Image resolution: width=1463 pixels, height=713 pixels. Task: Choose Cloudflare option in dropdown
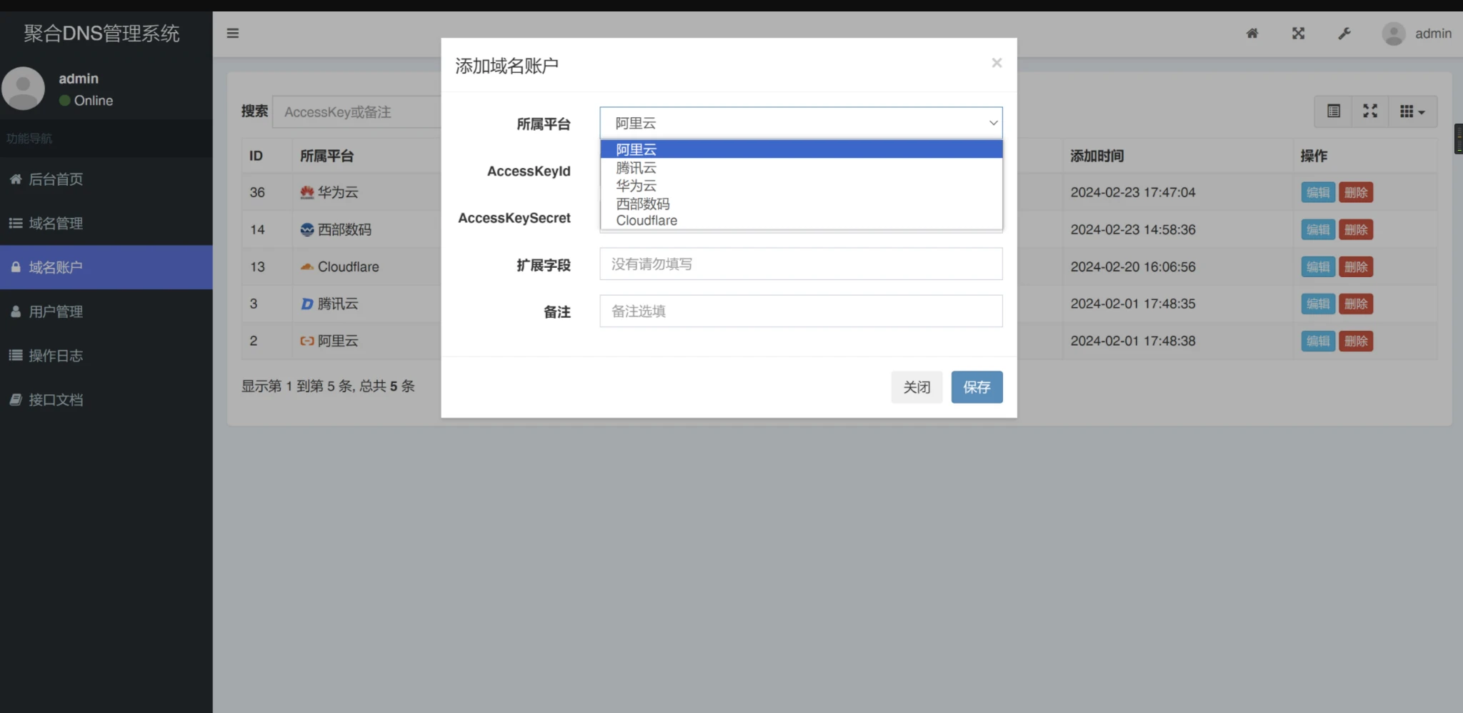click(x=646, y=221)
